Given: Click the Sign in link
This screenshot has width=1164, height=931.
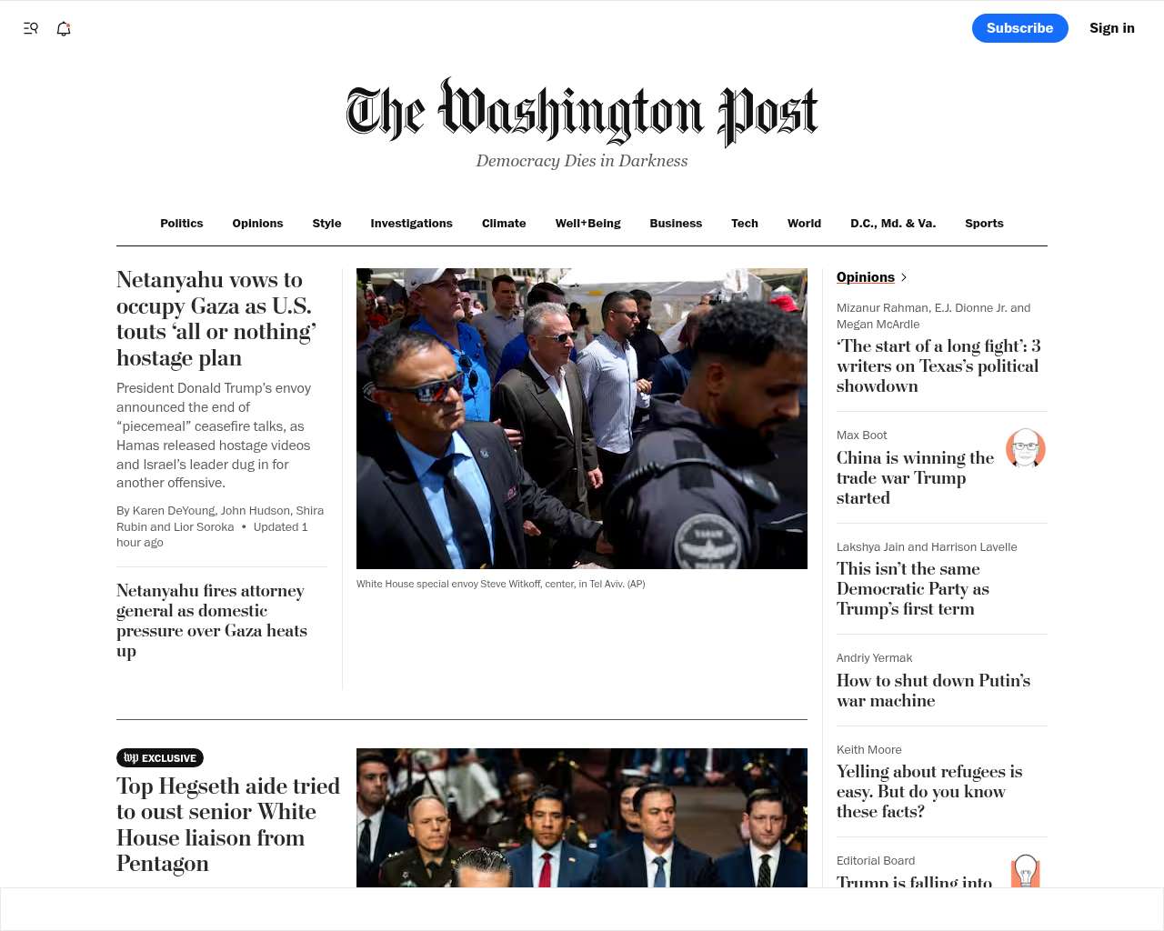Looking at the screenshot, I should click(1112, 28).
